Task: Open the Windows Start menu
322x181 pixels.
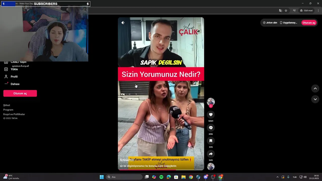Action: (102, 177)
